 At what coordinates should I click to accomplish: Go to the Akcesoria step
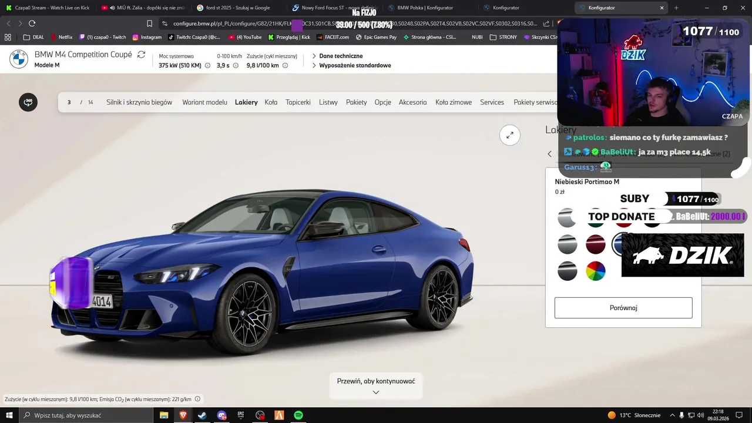point(412,102)
